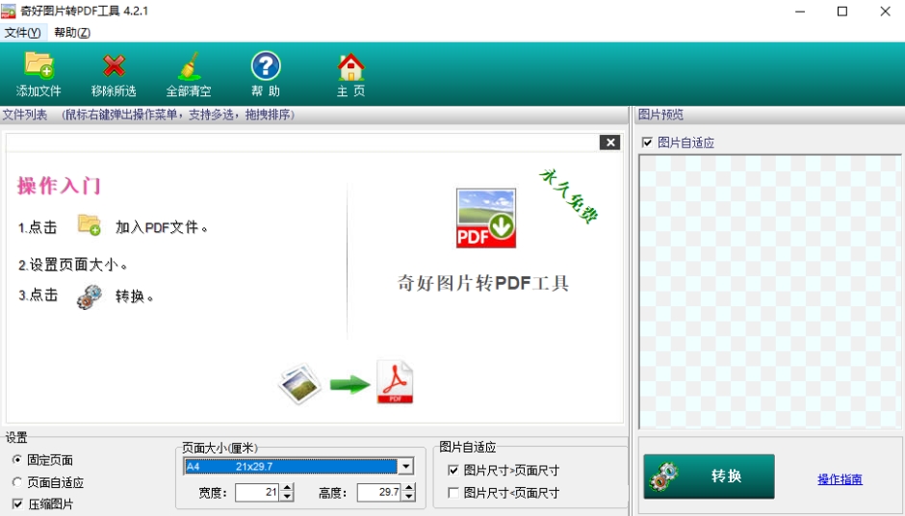
Task: Click folder icon in step 1 of guide
Action: pos(89,225)
